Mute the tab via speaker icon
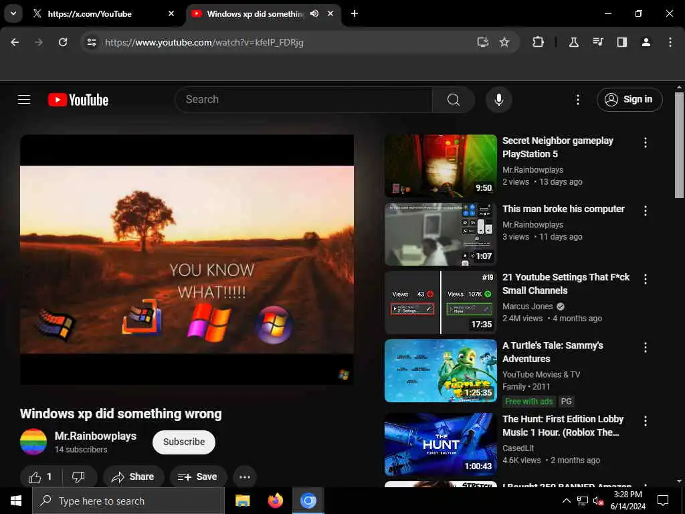Screen dimensions: 685x514 click(314, 13)
